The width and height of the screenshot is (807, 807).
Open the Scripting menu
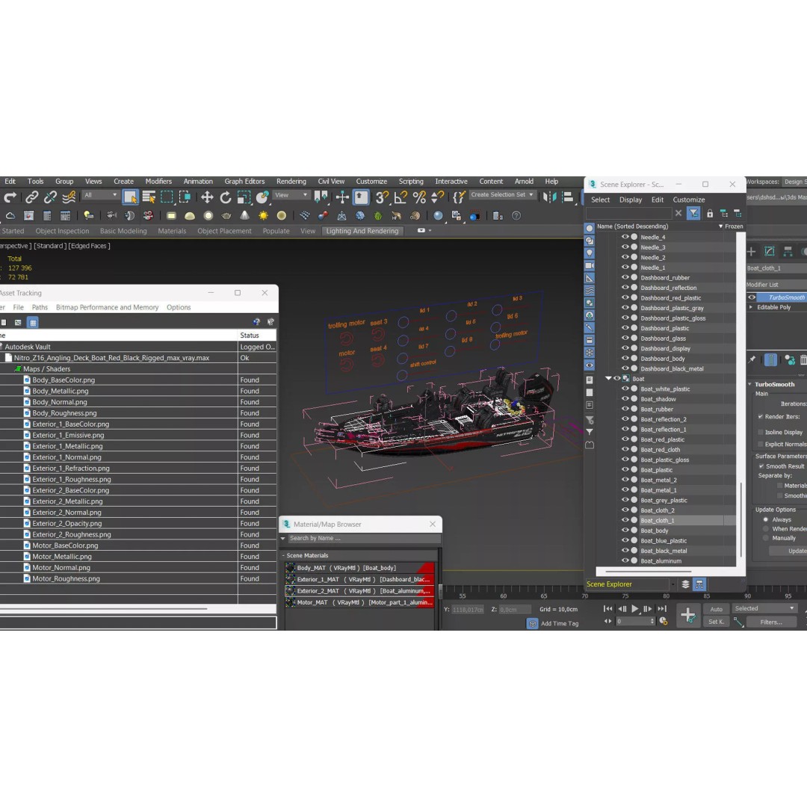click(x=411, y=181)
